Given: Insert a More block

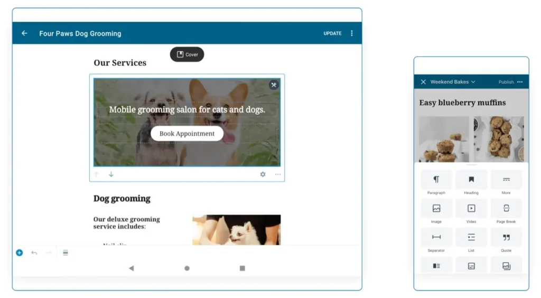Looking at the screenshot, I should 506,183.
